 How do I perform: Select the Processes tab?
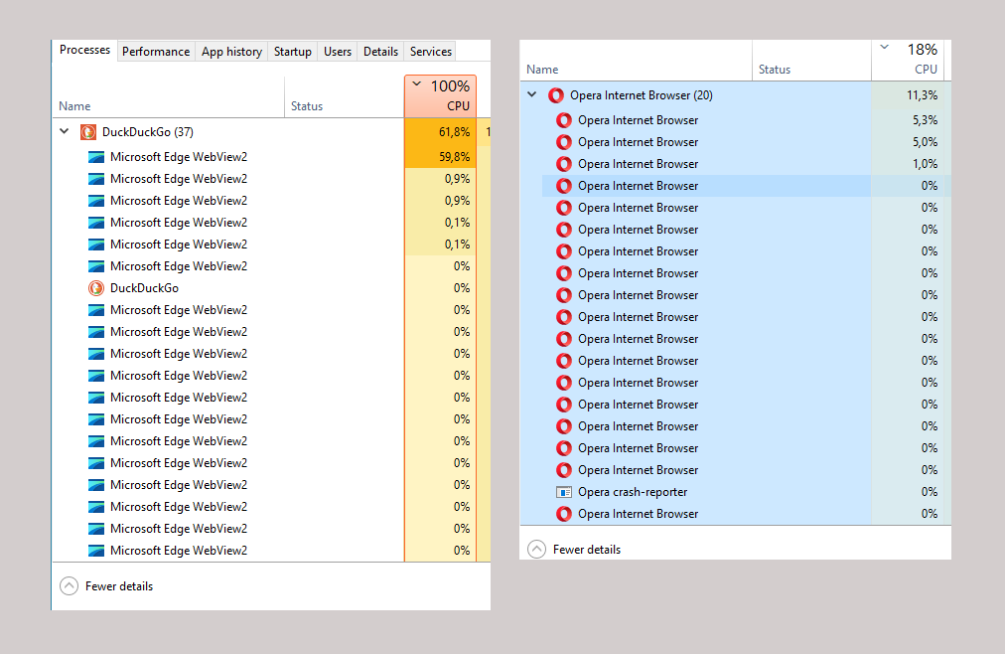[84, 50]
